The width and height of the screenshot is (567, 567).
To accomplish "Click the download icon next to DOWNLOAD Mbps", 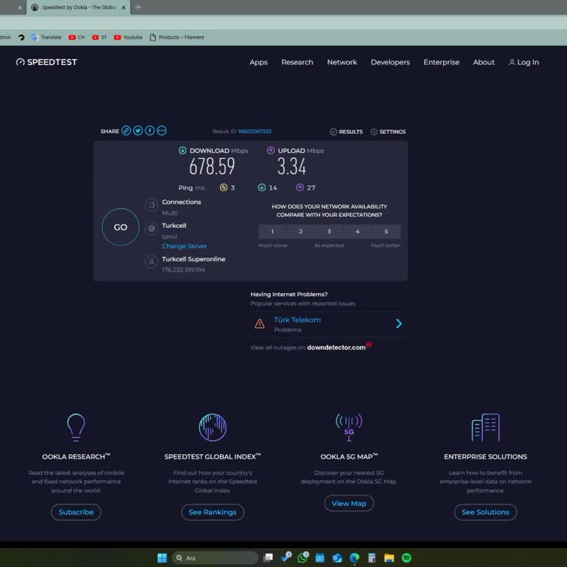I will pyautogui.click(x=182, y=151).
